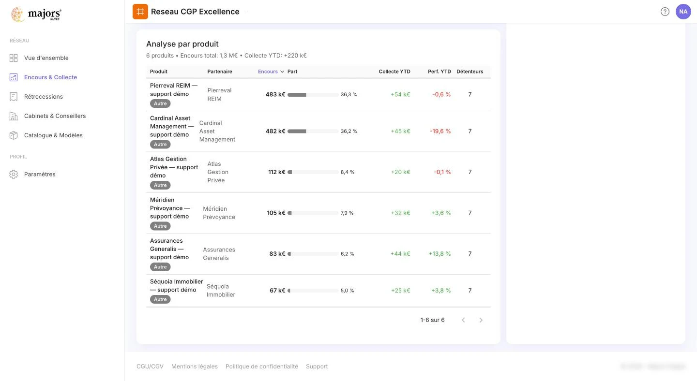The height and width of the screenshot is (381, 697).
Task: Expand the Reseau CGP Excellence switcher
Action: tap(246, 12)
